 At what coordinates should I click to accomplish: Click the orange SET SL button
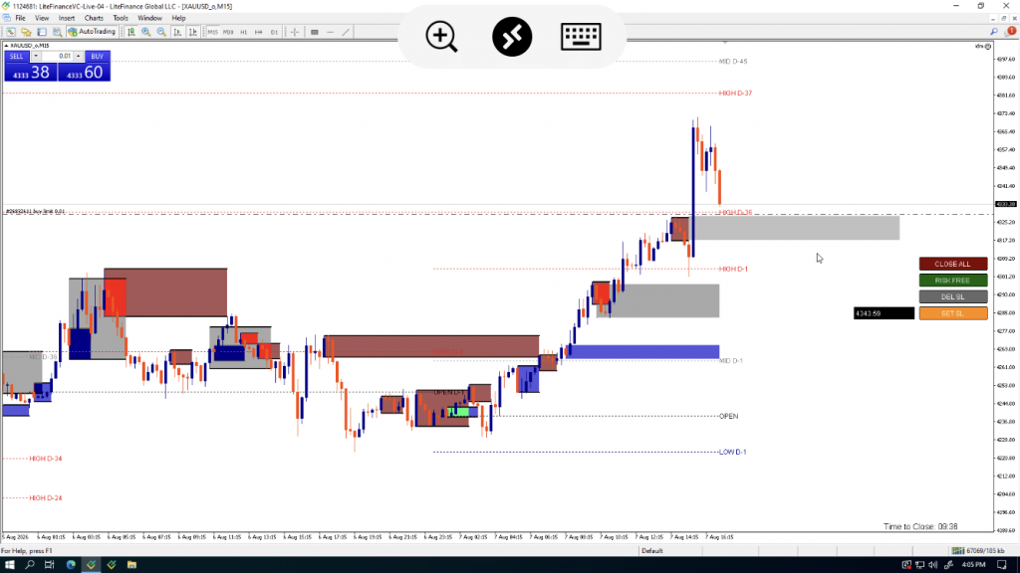pos(953,313)
